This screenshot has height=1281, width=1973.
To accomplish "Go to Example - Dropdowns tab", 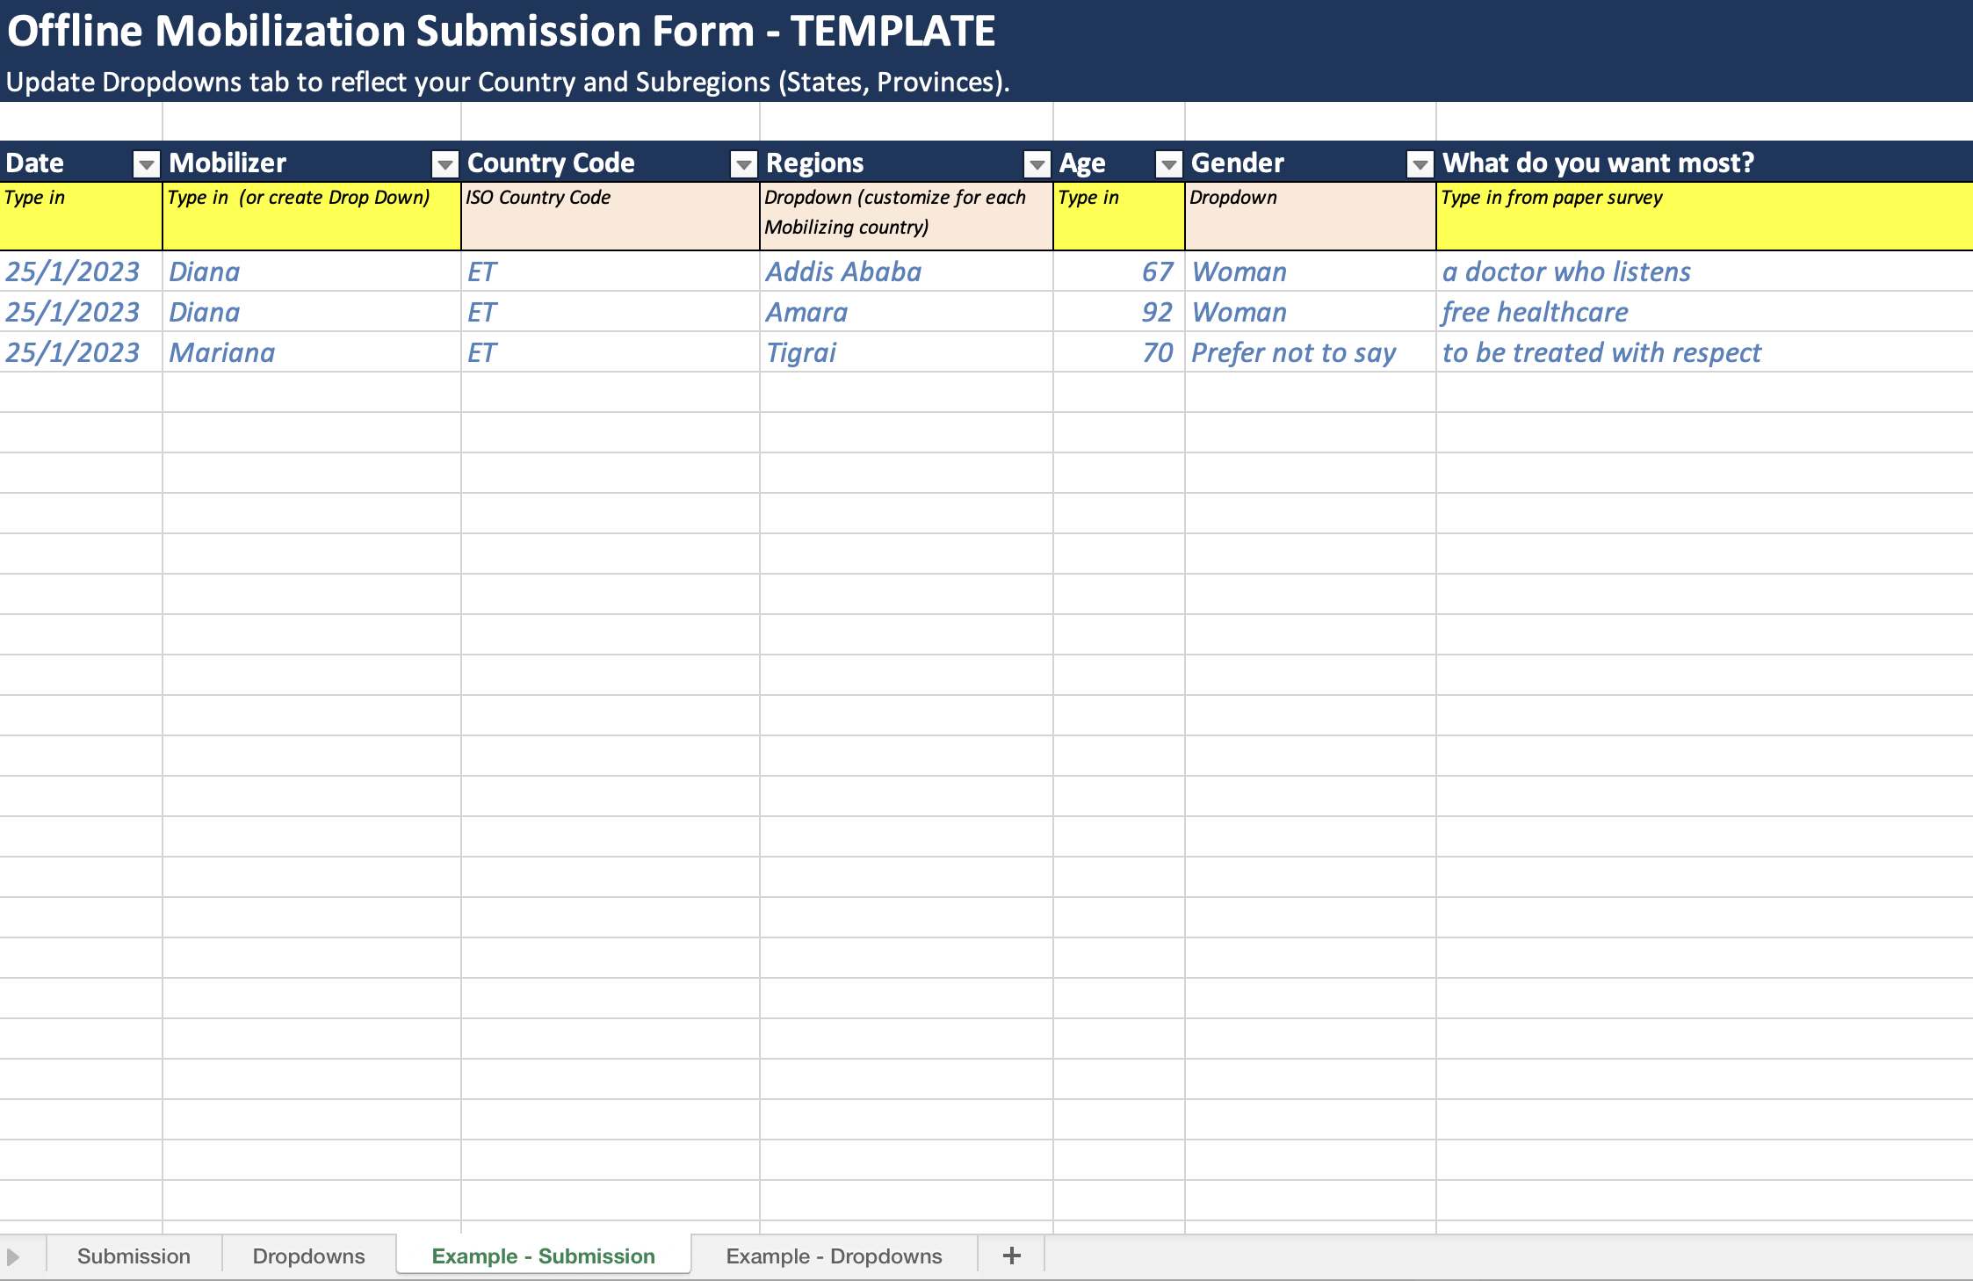I will (x=834, y=1256).
